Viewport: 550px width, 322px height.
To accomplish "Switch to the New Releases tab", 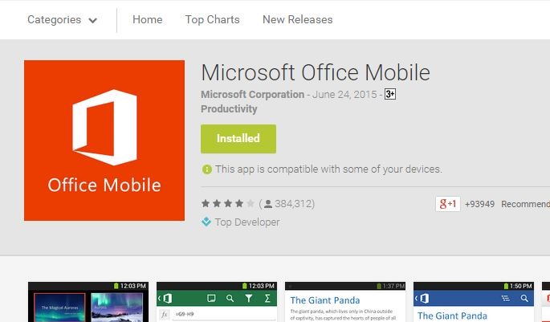I will 297,19.
